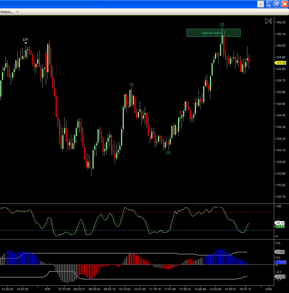Click the 10:15:52 time axis label

[x=125, y=289]
